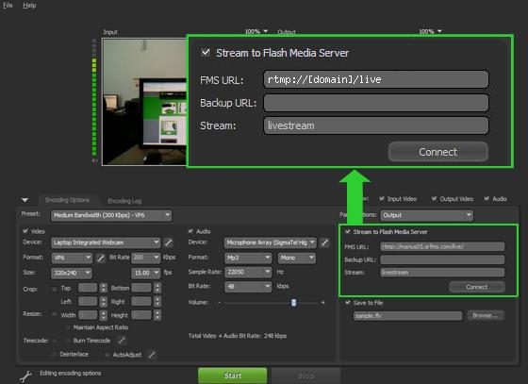
Task: Open audio device settings wrench icon
Action: 324,242
